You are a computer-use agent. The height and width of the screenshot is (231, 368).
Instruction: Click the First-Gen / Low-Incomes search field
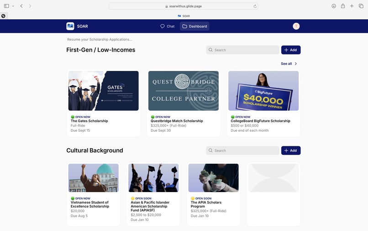243,50
